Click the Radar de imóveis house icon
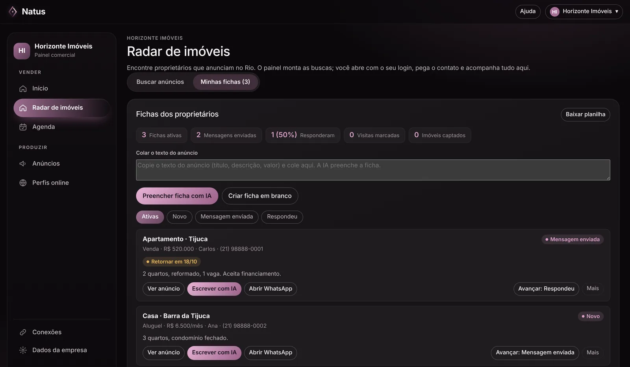The image size is (630, 367). coord(23,108)
